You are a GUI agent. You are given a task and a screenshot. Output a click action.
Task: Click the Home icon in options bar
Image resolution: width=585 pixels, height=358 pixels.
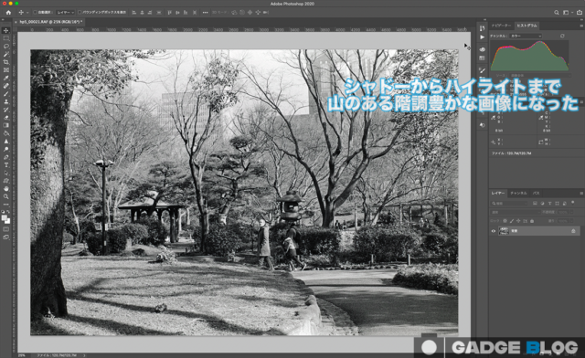(8, 12)
